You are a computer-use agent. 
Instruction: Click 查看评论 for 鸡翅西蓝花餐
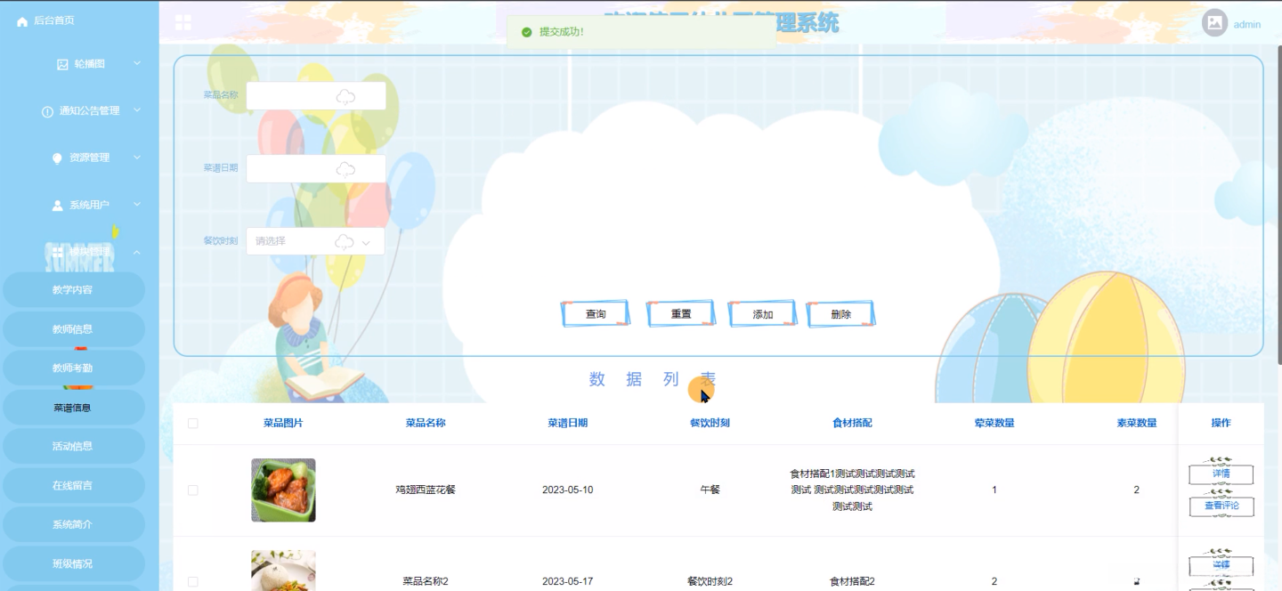pos(1221,506)
